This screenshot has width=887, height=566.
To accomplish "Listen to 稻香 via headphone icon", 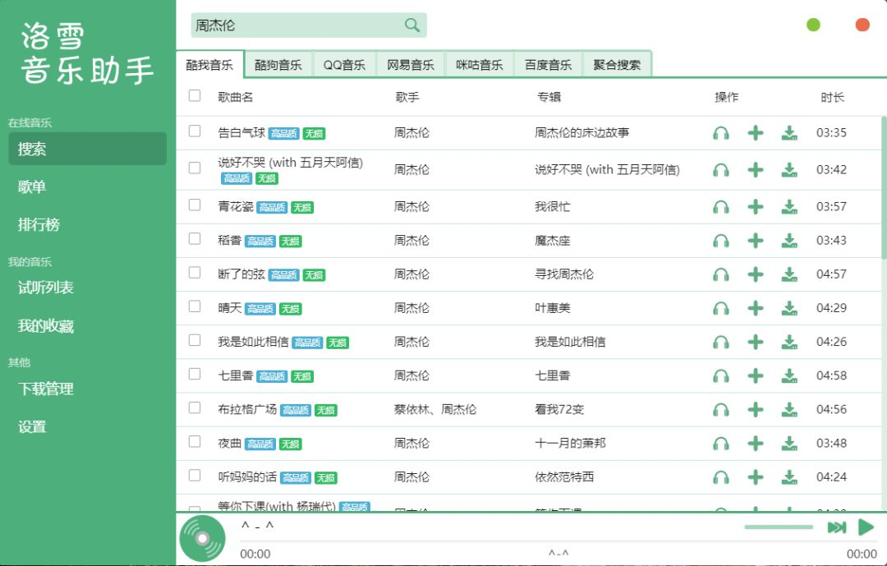I will 721,241.
